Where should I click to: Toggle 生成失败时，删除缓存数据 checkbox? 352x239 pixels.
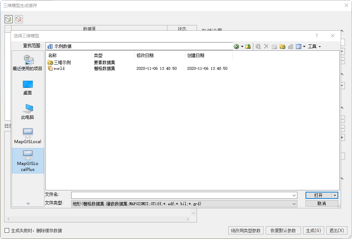(7, 231)
